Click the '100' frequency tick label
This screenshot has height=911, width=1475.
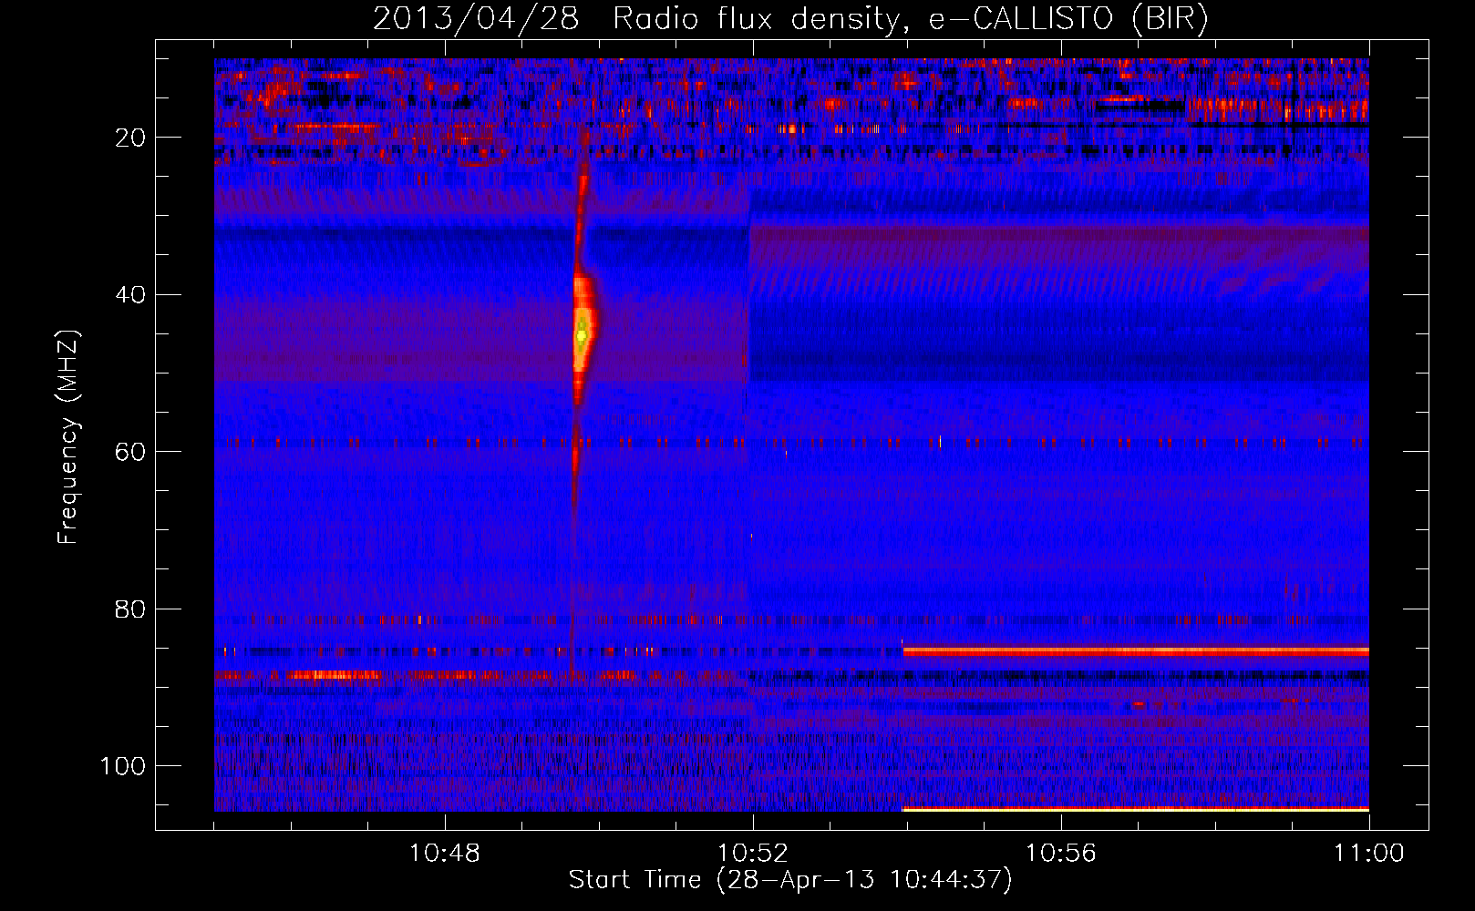point(123,766)
